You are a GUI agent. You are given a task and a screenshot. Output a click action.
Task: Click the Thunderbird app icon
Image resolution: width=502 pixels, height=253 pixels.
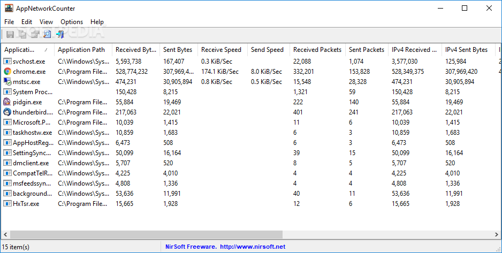[7, 112]
